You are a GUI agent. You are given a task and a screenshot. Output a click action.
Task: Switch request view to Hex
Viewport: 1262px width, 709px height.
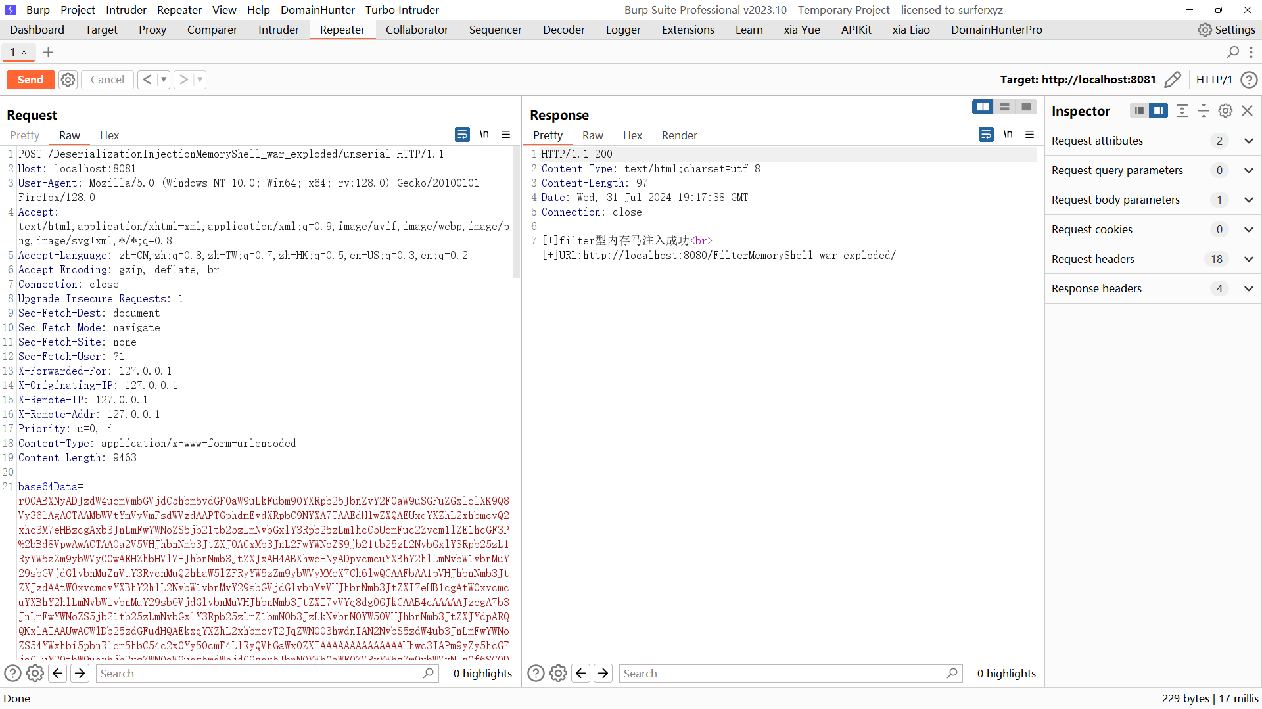point(109,135)
